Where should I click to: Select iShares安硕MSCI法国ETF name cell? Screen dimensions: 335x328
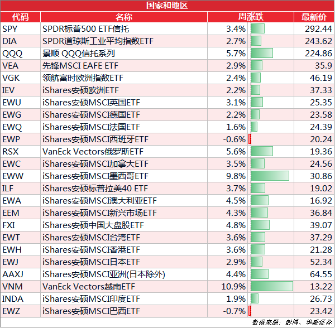[124, 127]
